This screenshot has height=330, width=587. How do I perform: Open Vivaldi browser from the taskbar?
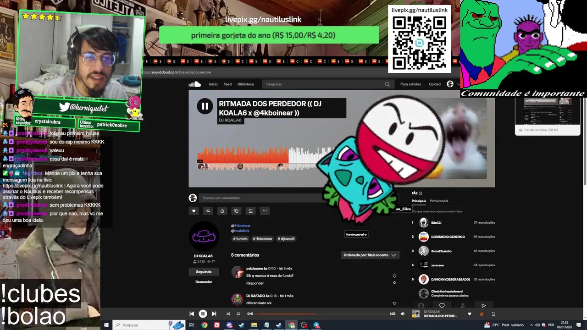pos(217,325)
